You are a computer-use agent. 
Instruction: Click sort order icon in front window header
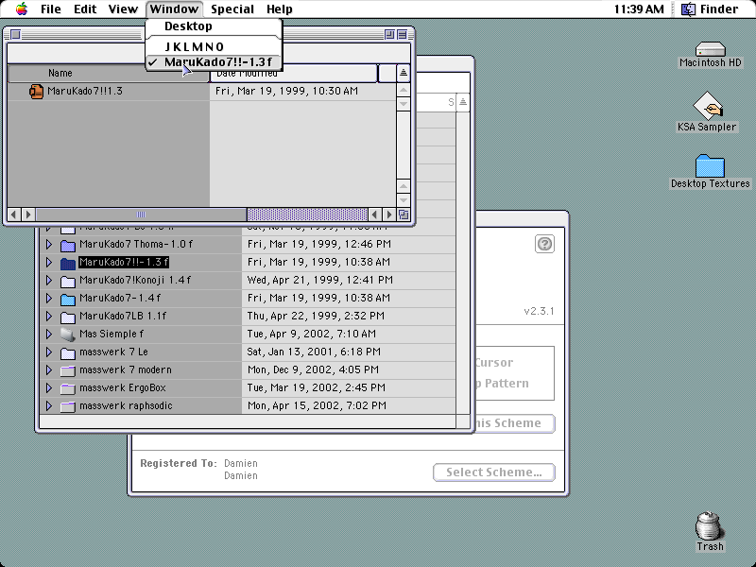[404, 74]
